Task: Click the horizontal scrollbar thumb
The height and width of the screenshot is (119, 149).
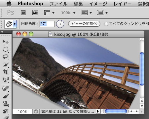Action: tap(116, 111)
